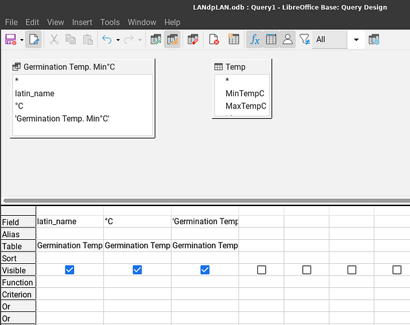
Task: Select the Alias row header
Action: tap(18, 234)
